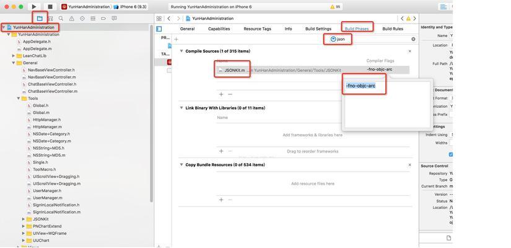
Task: Open the file inspector icon at bottom right
Action: (449, 238)
